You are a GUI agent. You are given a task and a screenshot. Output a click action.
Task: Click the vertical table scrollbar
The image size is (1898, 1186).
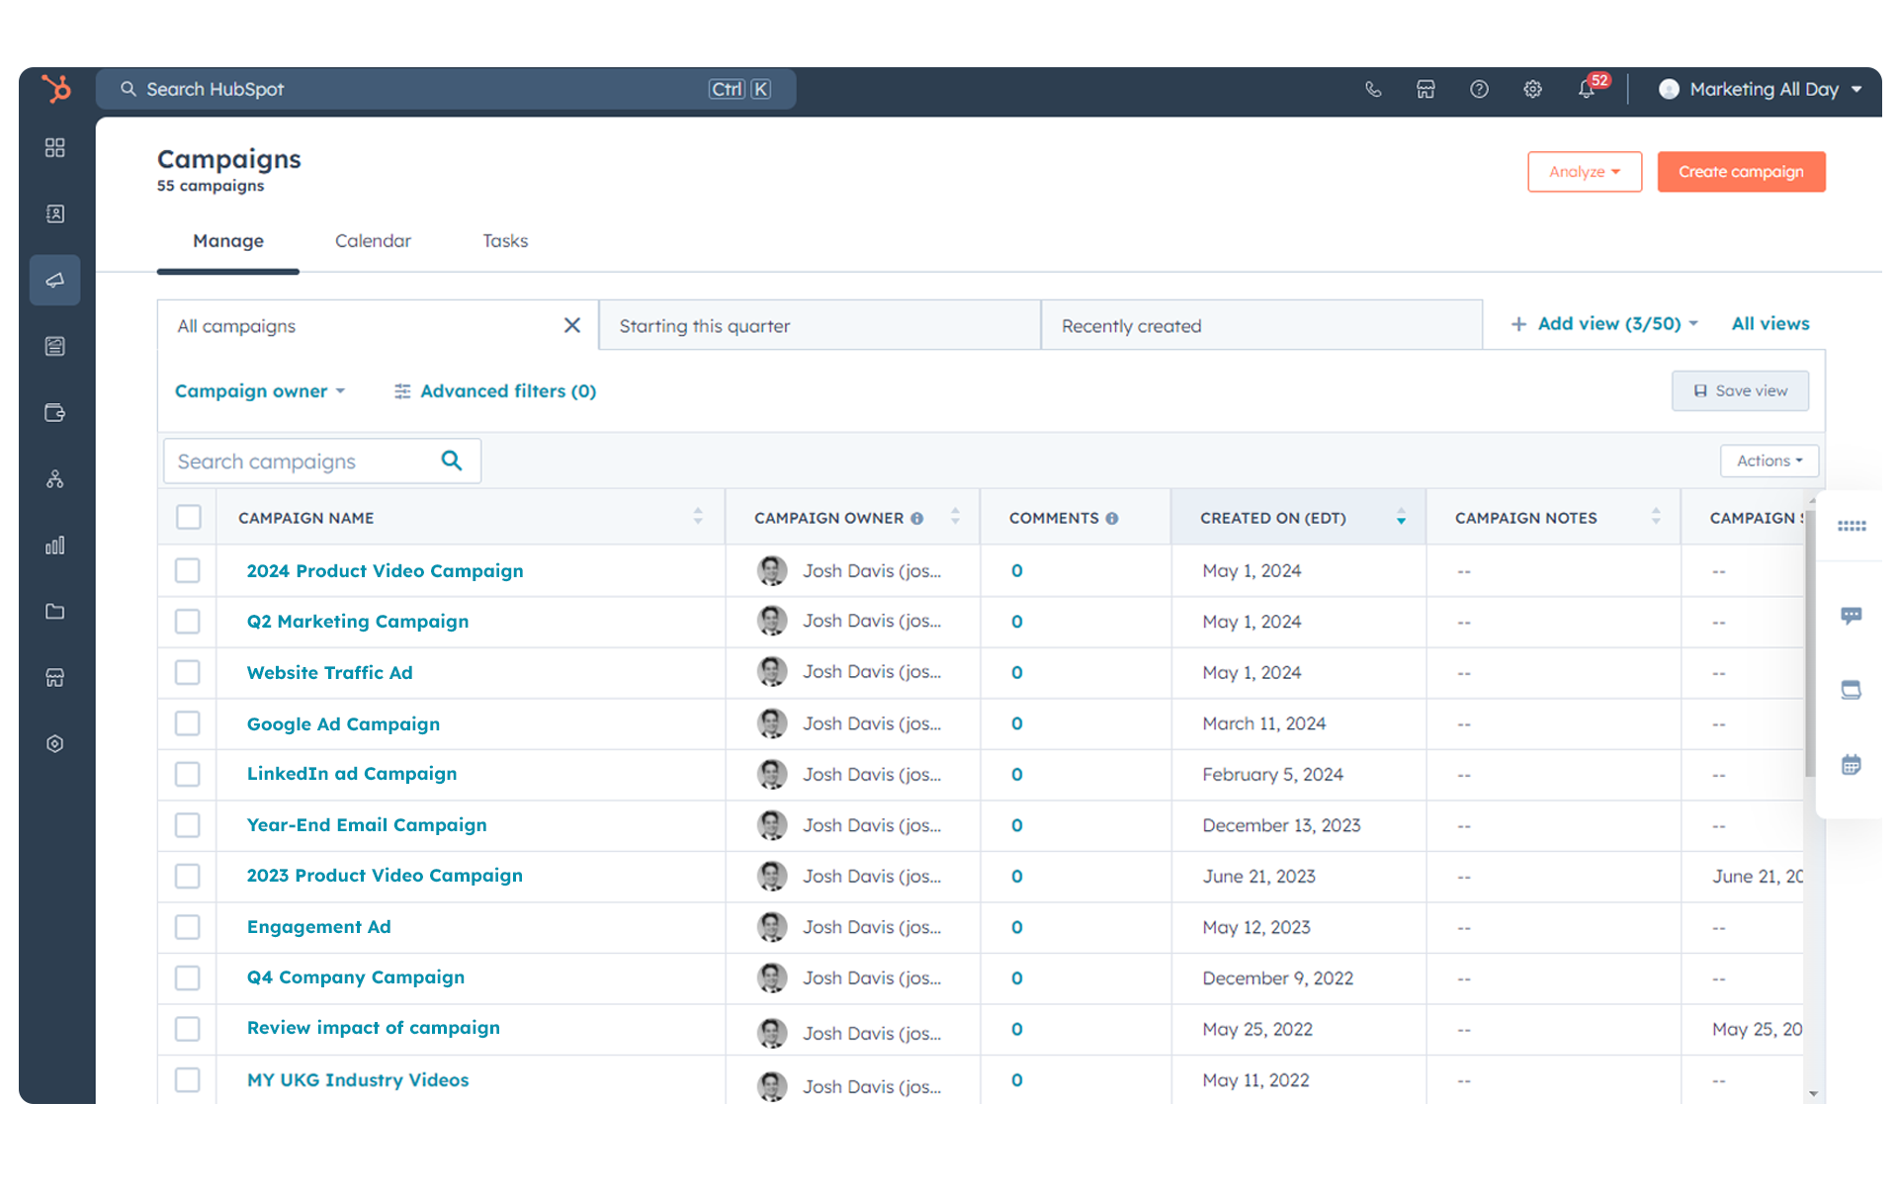pyautogui.click(x=1811, y=642)
